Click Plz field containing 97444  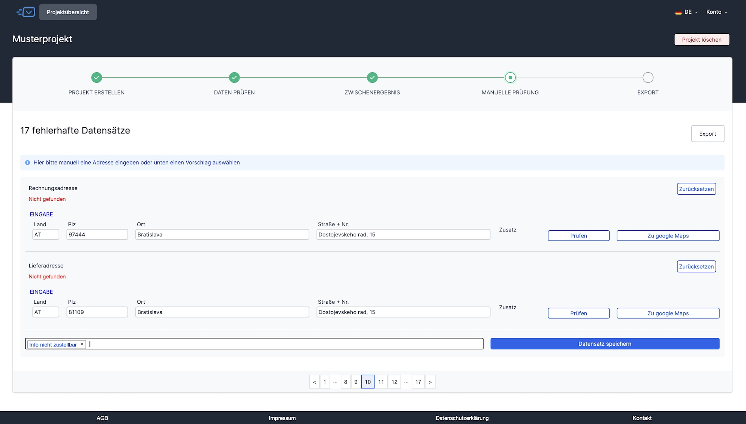pyautogui.click(x=97, y=234)
